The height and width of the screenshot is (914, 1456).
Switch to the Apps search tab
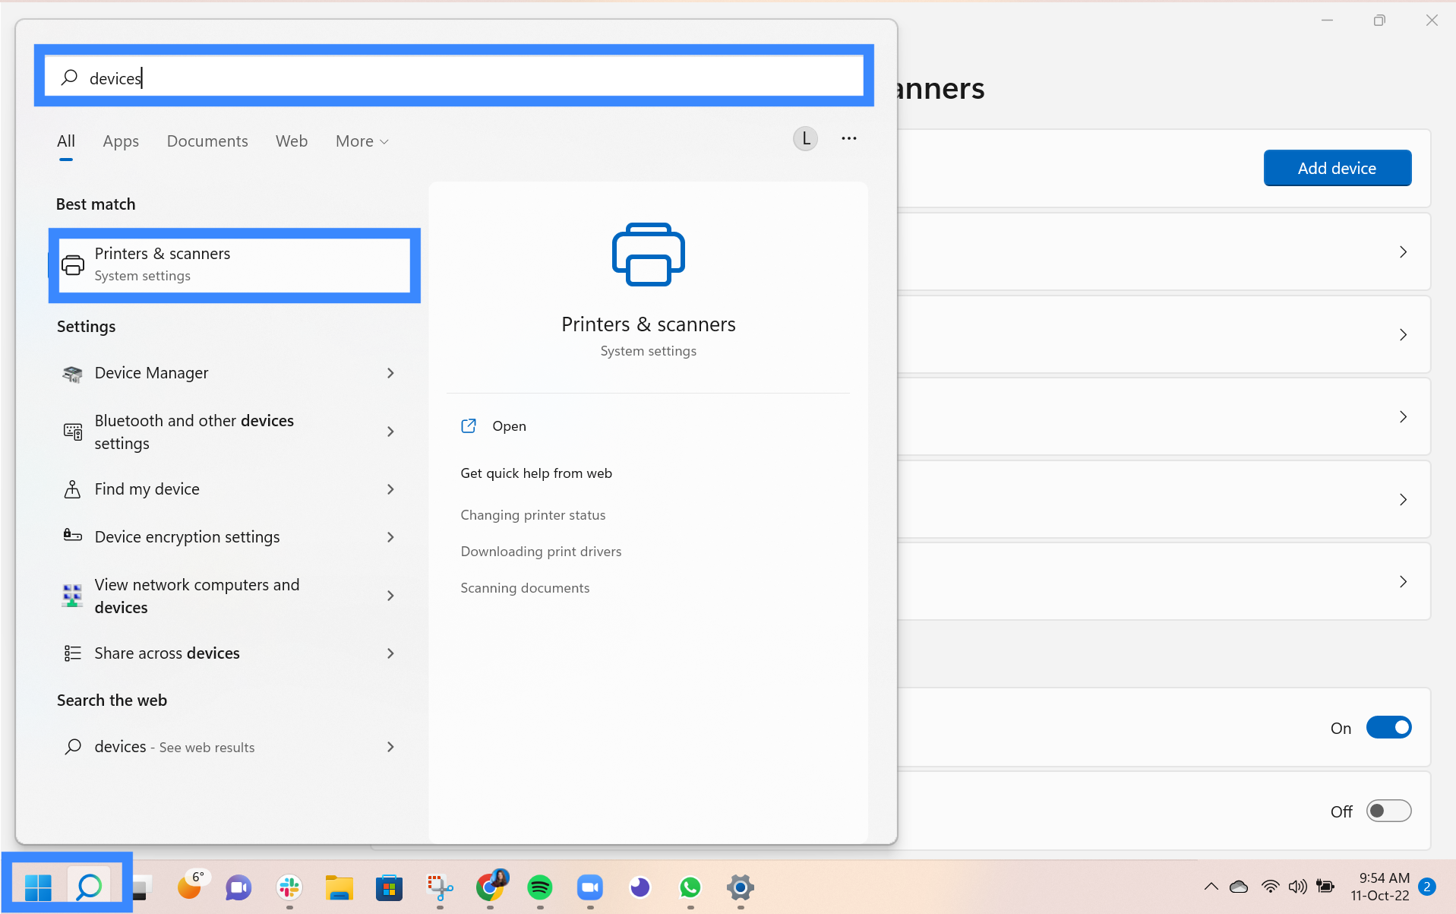click(x=121, y=141)
